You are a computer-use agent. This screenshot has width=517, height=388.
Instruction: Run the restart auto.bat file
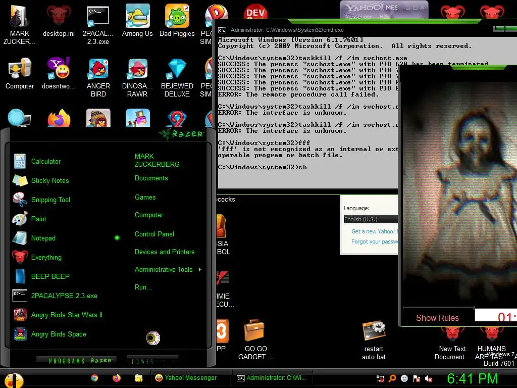pos(374,341)
